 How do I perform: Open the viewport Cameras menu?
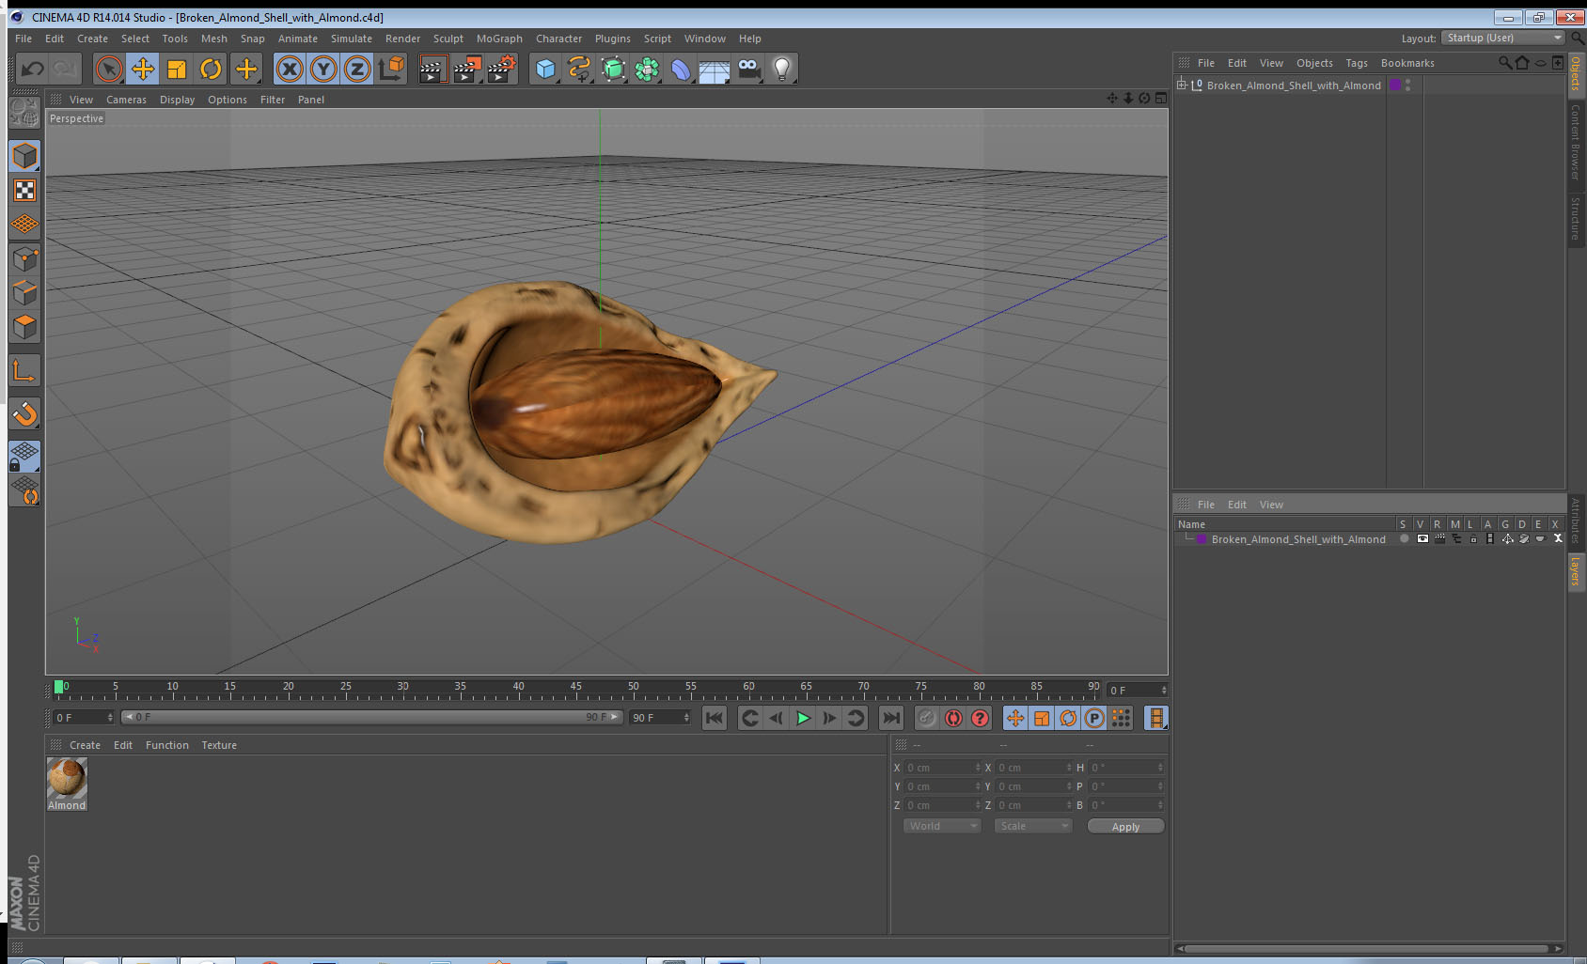pos(126,100)
